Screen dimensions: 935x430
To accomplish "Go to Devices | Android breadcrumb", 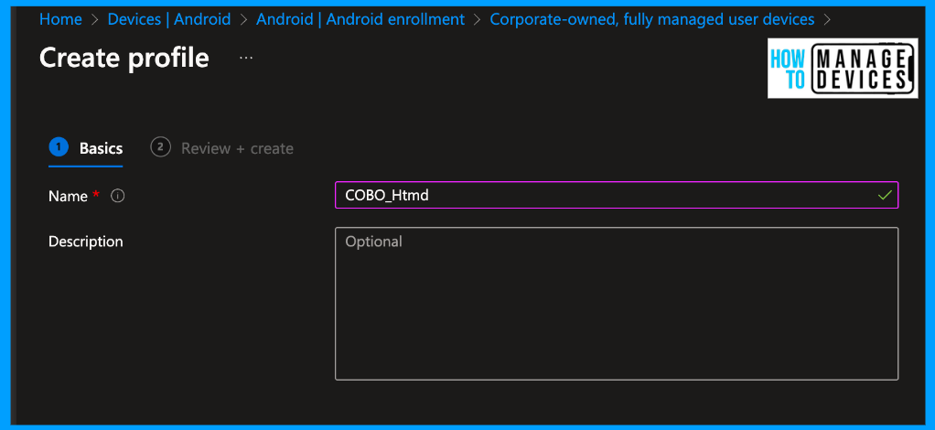I will 168,19.
